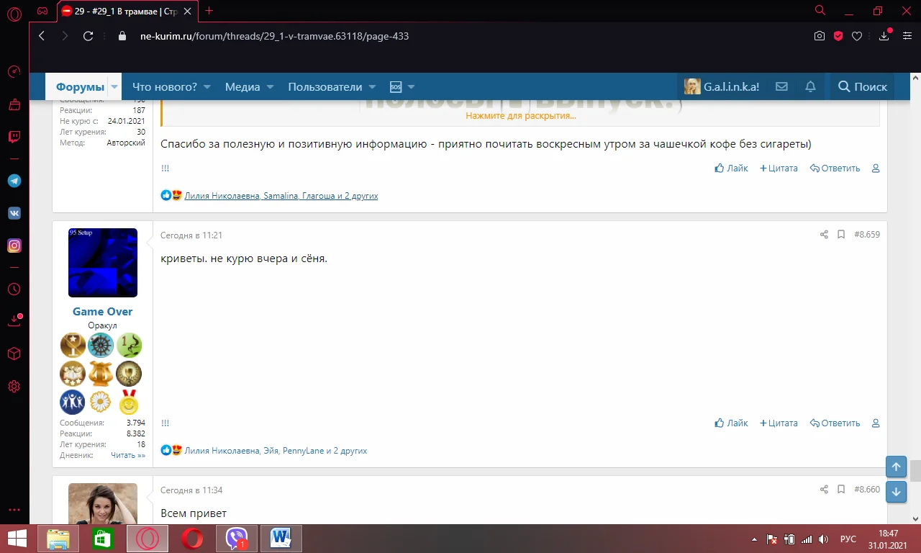This screenshot has width=921, height=553.
Task: Reload the current forum page
Action: tap(89, 36)
